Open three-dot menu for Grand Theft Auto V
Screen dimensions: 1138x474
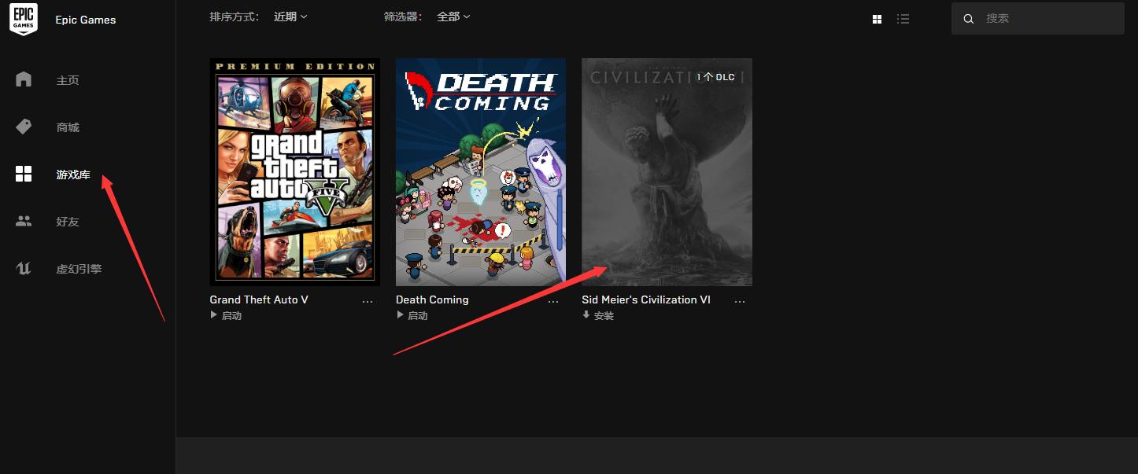point(368,301)
